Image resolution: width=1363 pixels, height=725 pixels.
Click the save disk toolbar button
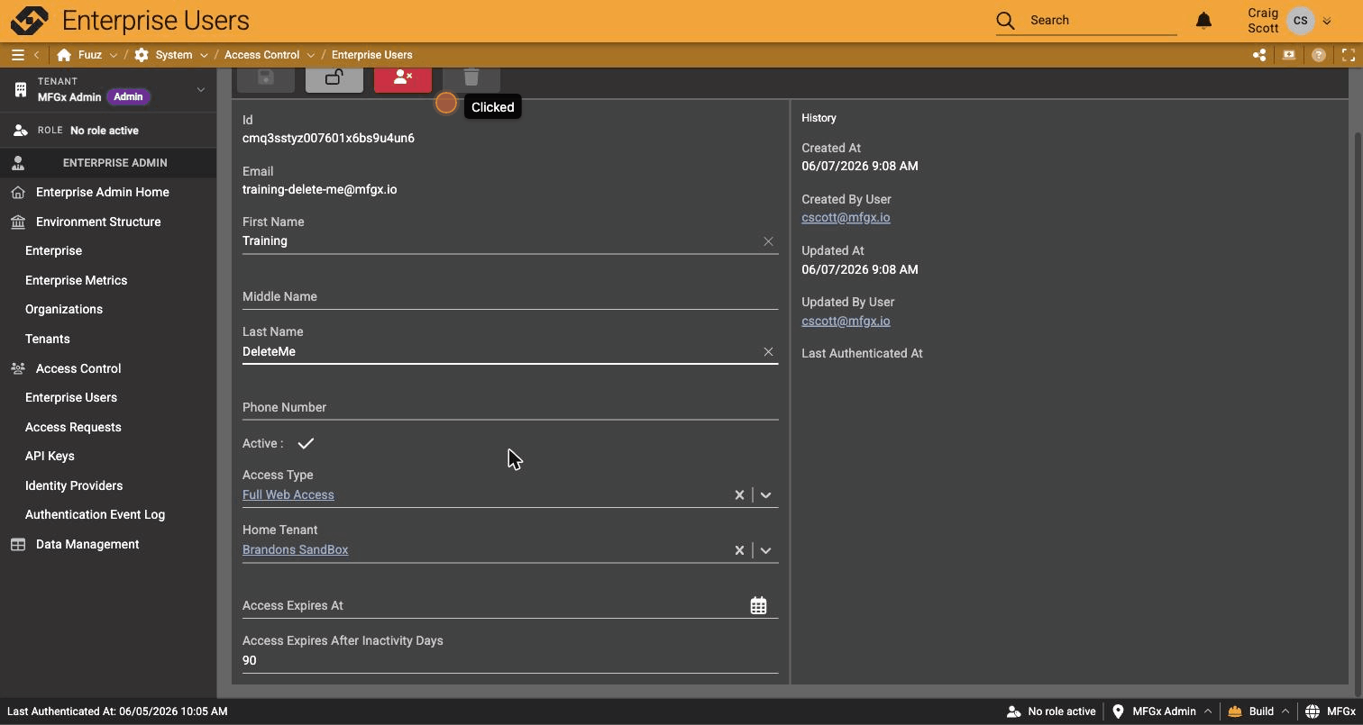(x=266, y=78)
